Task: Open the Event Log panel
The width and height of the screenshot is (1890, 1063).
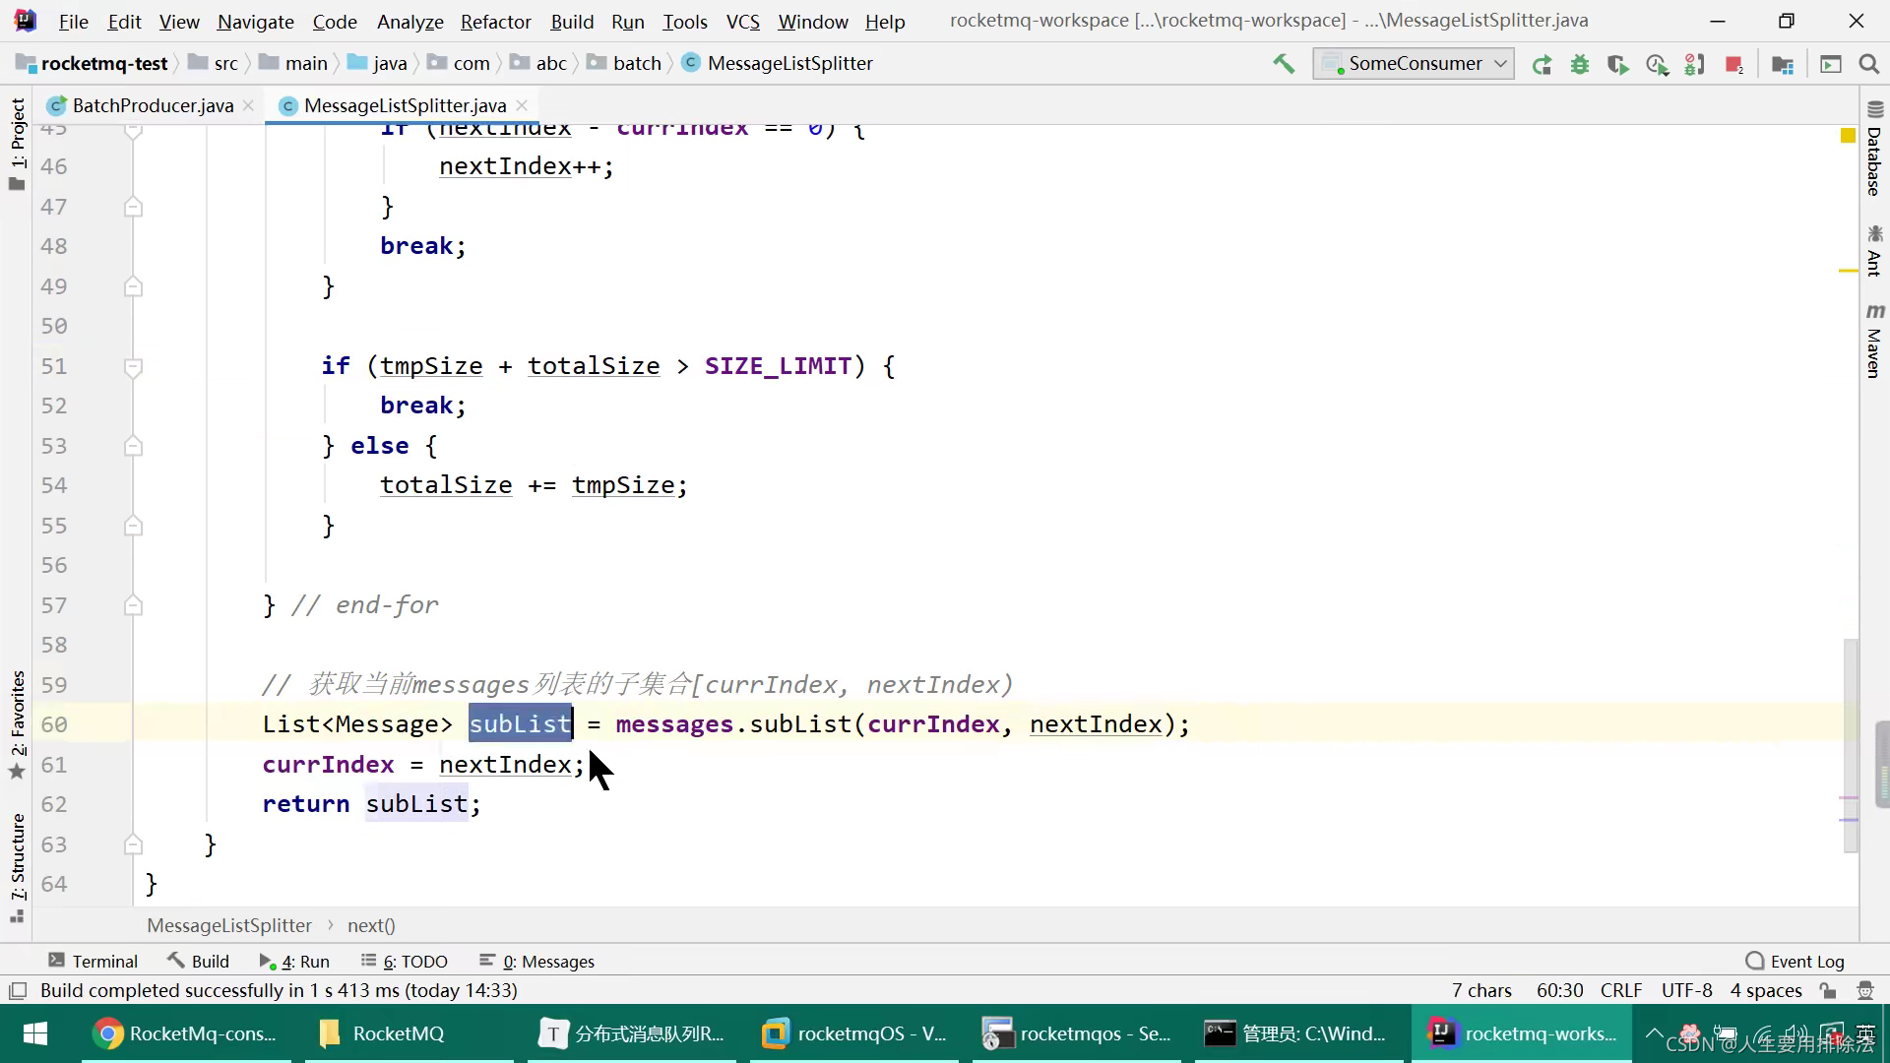Action: 1795,962
